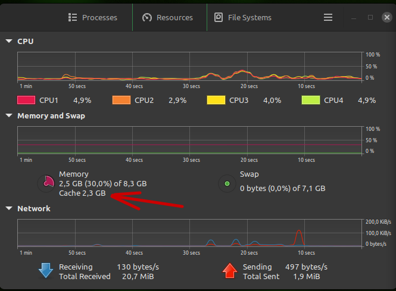The width and height of the screenshot is (396, 291).
Task: Click the Processes list icon
Action: click(x=73, y=17)
